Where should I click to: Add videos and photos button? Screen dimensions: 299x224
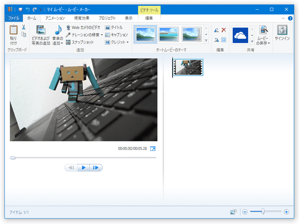pos(41,35)
